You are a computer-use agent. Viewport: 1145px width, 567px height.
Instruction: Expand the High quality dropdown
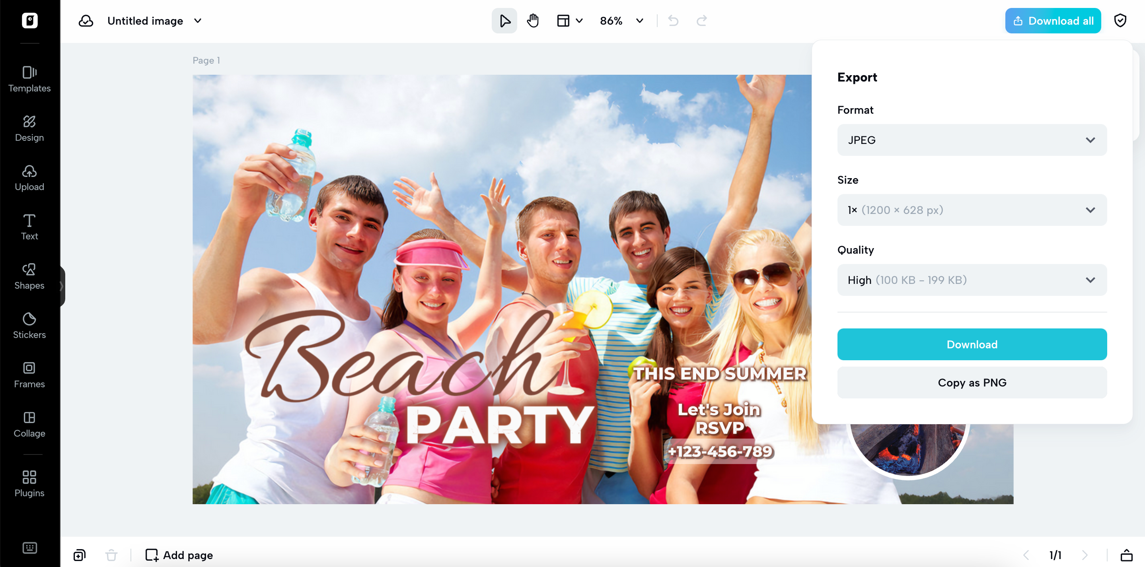pyautogui.click(x=972, y=280)
